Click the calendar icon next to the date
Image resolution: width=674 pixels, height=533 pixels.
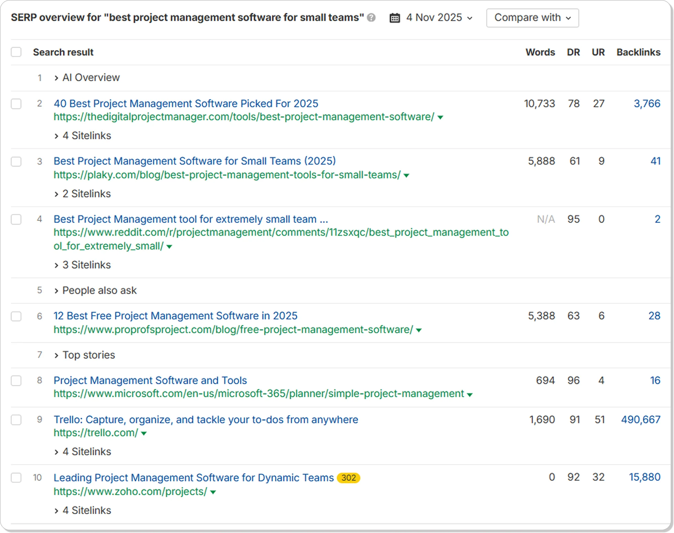(x=394, y=18)
